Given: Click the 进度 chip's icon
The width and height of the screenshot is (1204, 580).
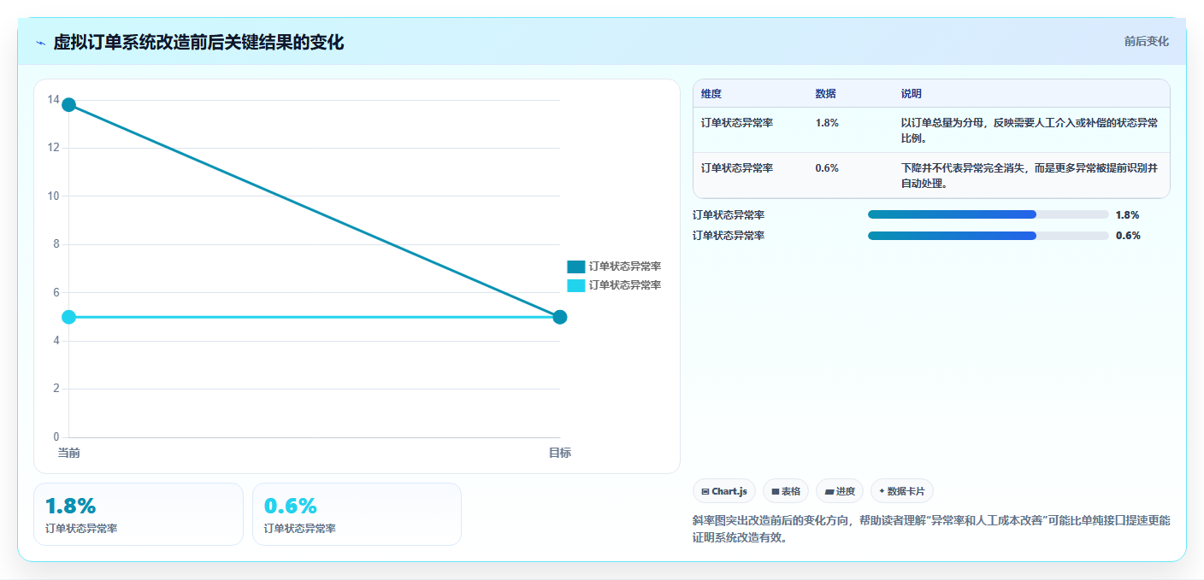Looking at the screenshot, I should 829,491.
